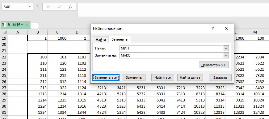Select column A header

click(x=18, y=32)
